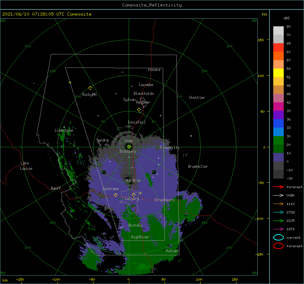Click the cyan current ellipse legend icon
Image resolution: width=304 pixels, height=284 pixels.
click(x=278, y=237)
